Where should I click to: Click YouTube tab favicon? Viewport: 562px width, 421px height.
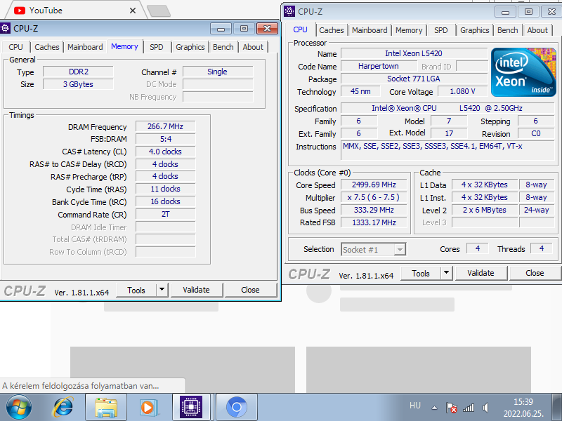coord(20,11)
